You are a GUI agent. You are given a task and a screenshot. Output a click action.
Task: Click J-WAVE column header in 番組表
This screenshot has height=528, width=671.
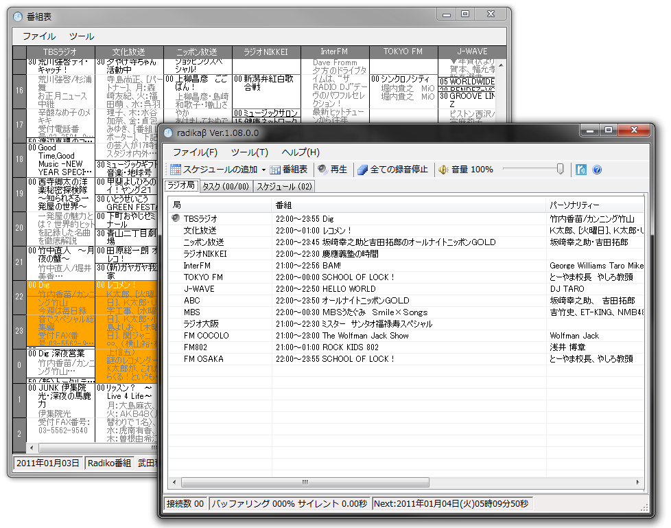tap(472, 51)
